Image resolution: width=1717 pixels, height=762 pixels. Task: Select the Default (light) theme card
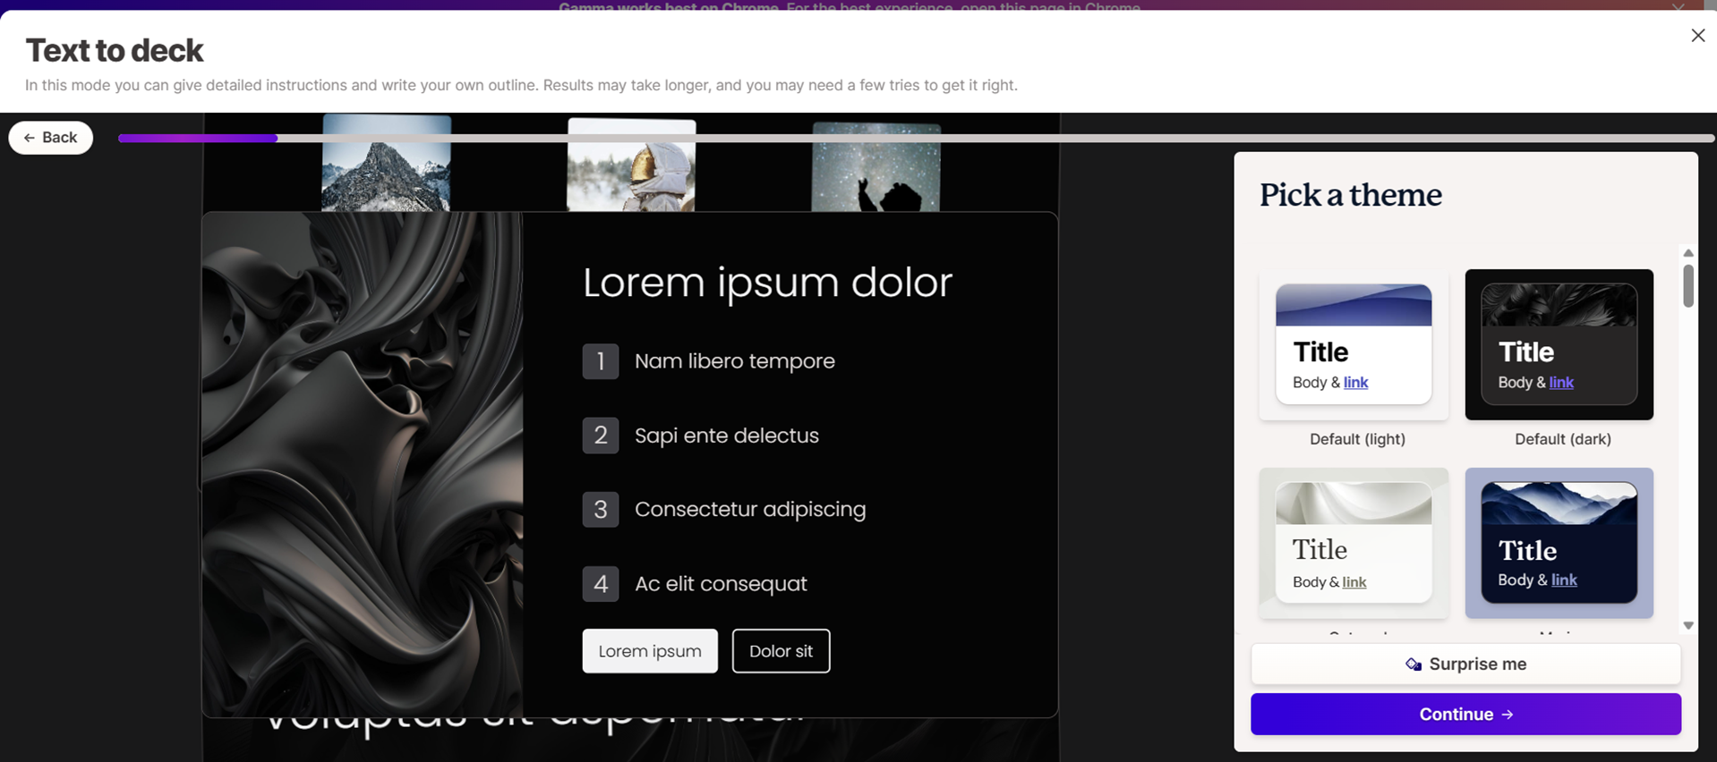tap(1353, 344)
